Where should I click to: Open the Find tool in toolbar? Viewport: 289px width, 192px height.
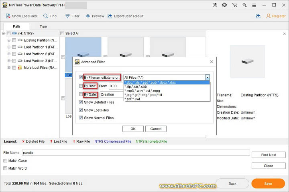pos(46,16)
